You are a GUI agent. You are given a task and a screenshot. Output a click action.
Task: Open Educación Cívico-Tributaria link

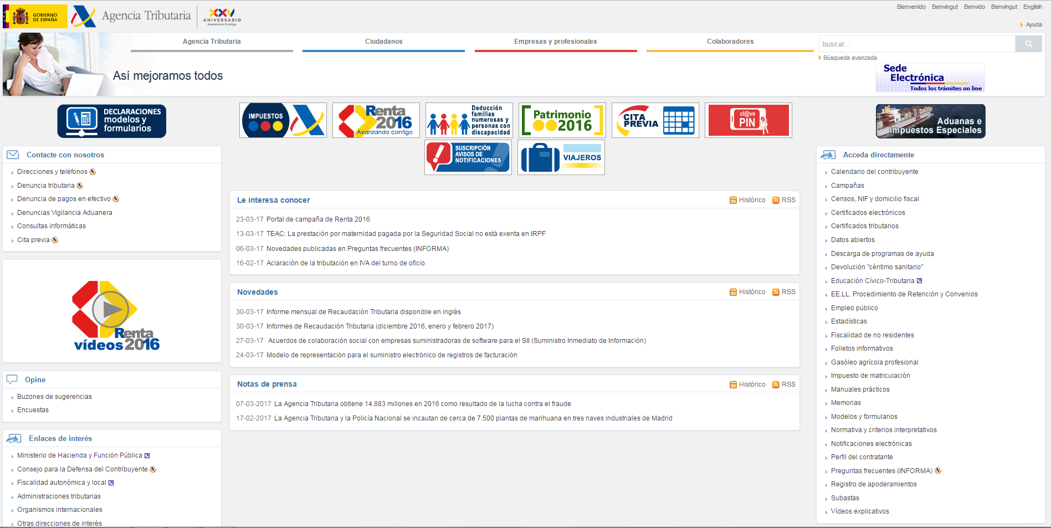coord(873,281)
